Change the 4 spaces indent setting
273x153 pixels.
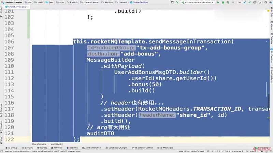(238, 151)
